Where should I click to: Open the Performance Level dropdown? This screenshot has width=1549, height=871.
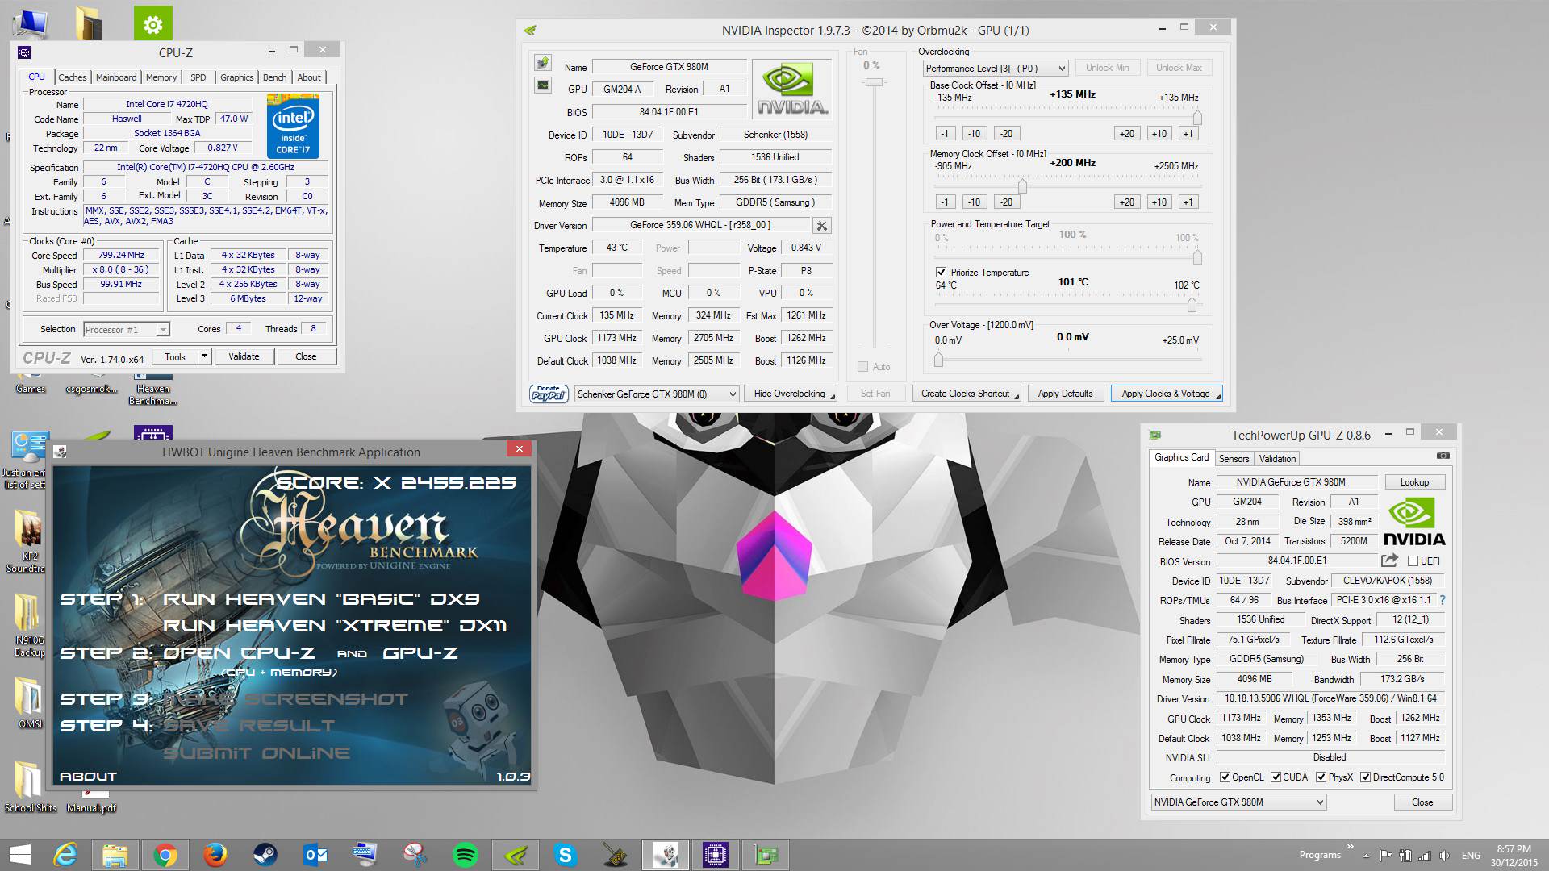[x=996, y=69]
